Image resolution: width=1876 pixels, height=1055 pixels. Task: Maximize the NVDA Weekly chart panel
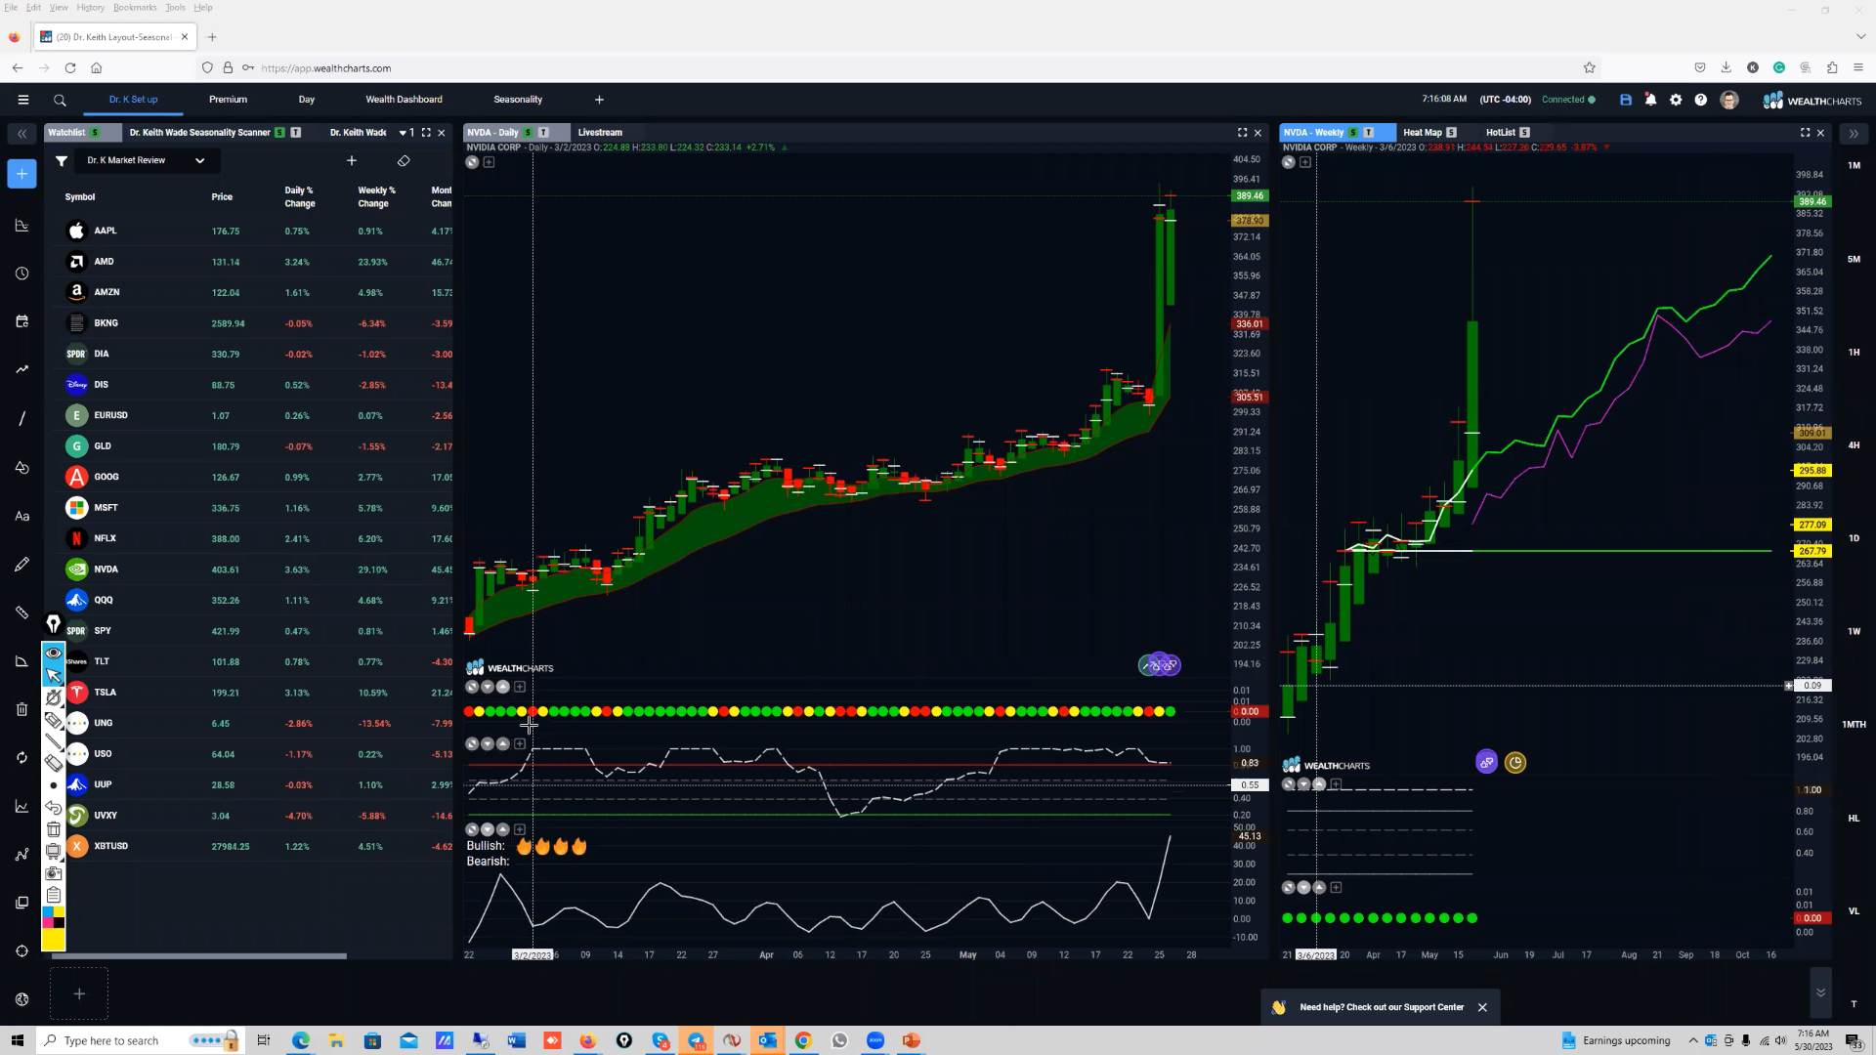[x=1805, y=133]
